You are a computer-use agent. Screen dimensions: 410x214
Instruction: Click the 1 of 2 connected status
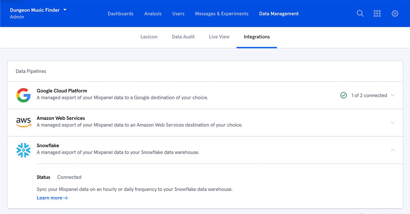point(369,95)
